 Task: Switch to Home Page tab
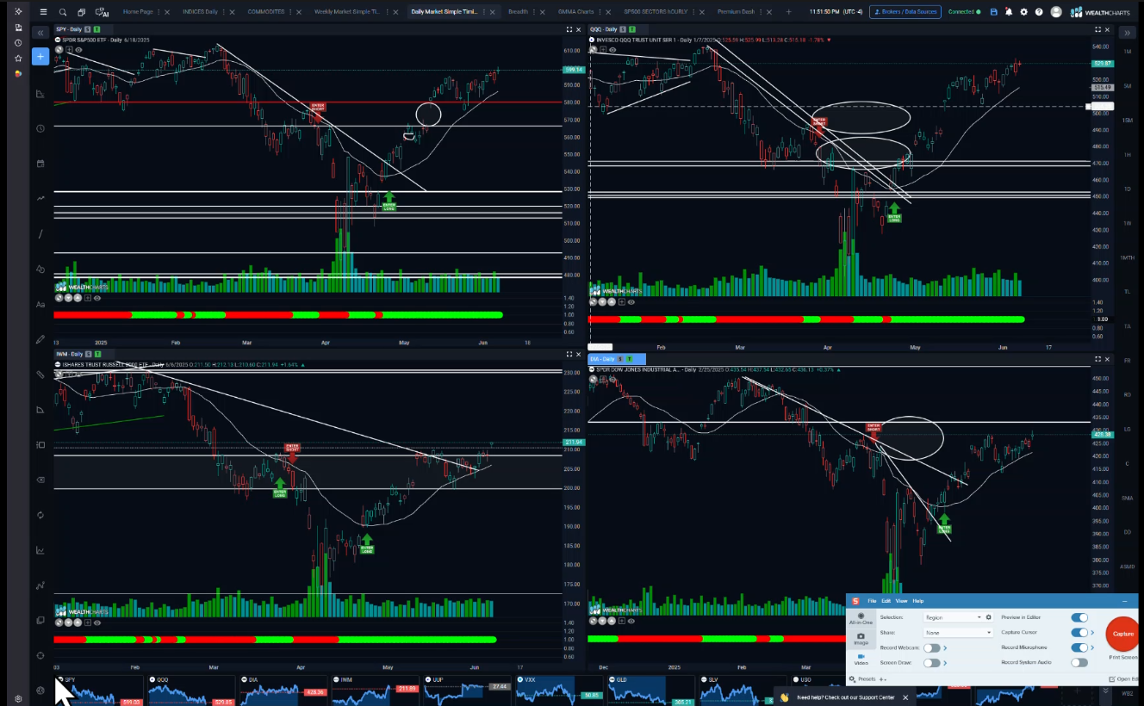click(137, 12)
